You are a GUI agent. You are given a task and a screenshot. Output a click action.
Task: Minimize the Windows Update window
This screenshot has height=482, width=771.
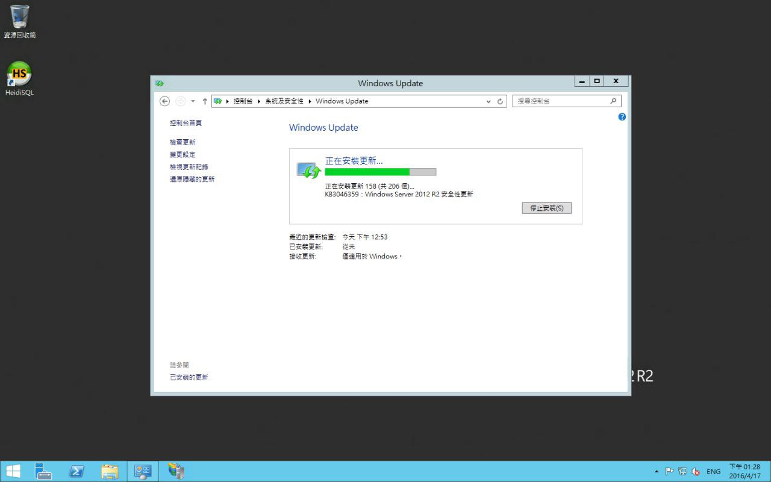tap(582, 81)
